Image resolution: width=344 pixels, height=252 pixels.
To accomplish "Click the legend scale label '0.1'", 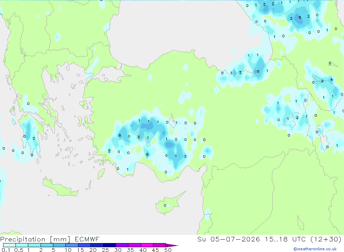I will point(6,250).
